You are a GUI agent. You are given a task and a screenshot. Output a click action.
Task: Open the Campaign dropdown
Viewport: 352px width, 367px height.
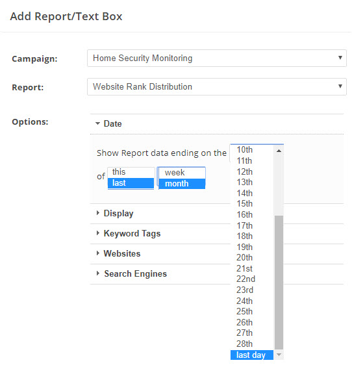217,58
